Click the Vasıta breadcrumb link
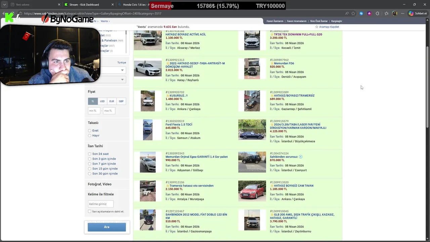 104,21
